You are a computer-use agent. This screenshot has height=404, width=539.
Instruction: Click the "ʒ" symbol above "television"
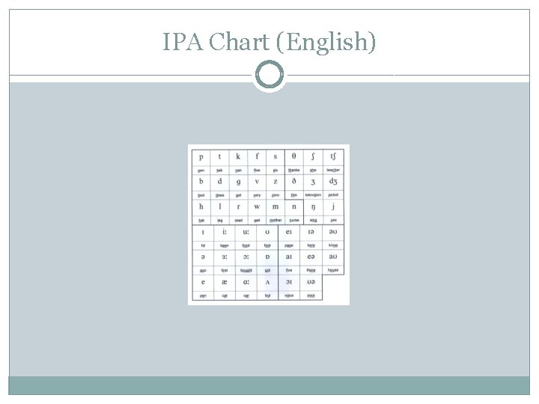pos(312,182)
